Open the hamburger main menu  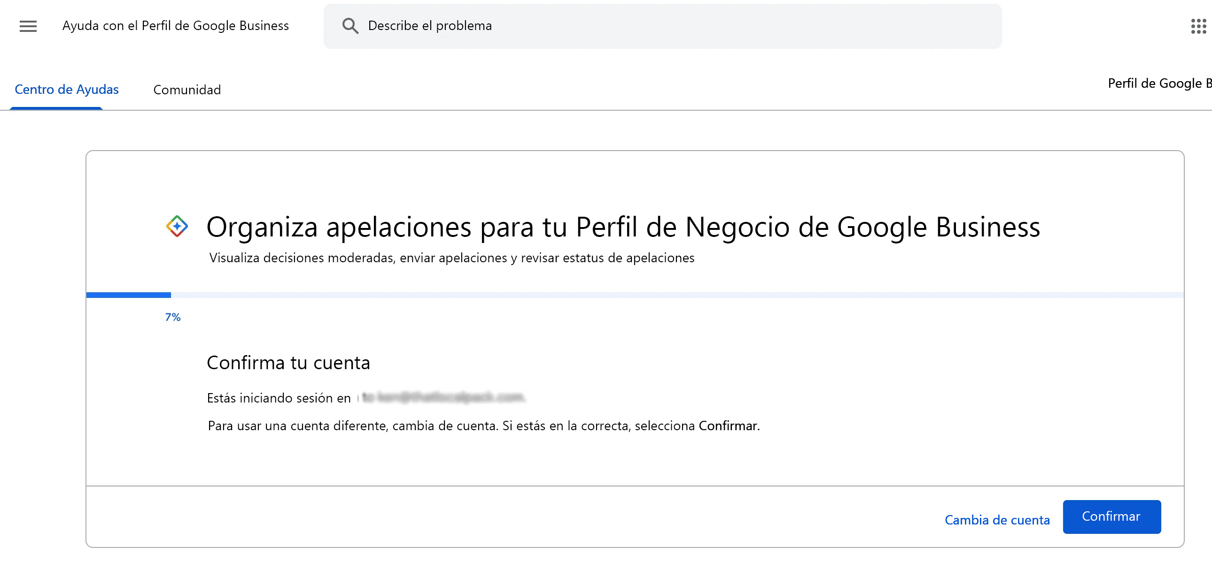(x=28, y=26)
